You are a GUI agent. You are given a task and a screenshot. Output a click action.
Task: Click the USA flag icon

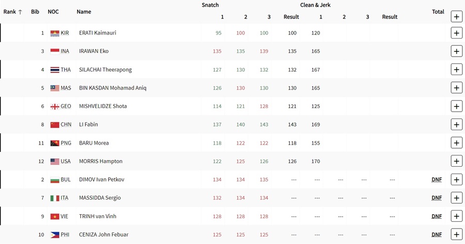55,161
